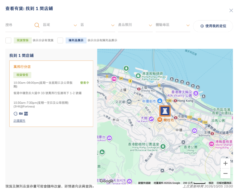Open the 店舖資料 store details link
Image resolution: width=238 pixels, height=194 pixels.
[20, 121]
